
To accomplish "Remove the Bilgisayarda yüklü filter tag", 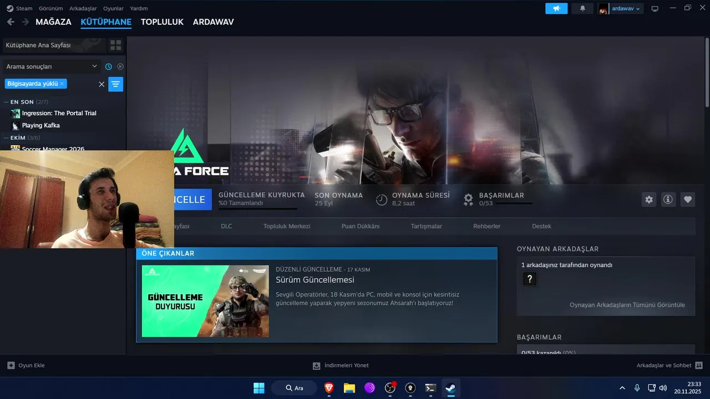I will 62,84.
